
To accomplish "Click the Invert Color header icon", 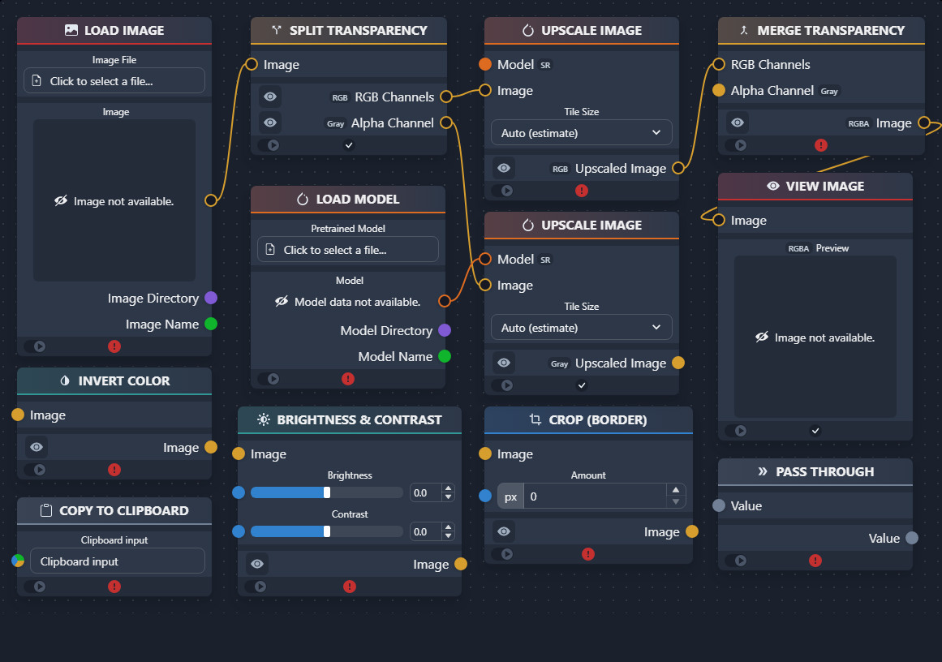I will 65,380.
